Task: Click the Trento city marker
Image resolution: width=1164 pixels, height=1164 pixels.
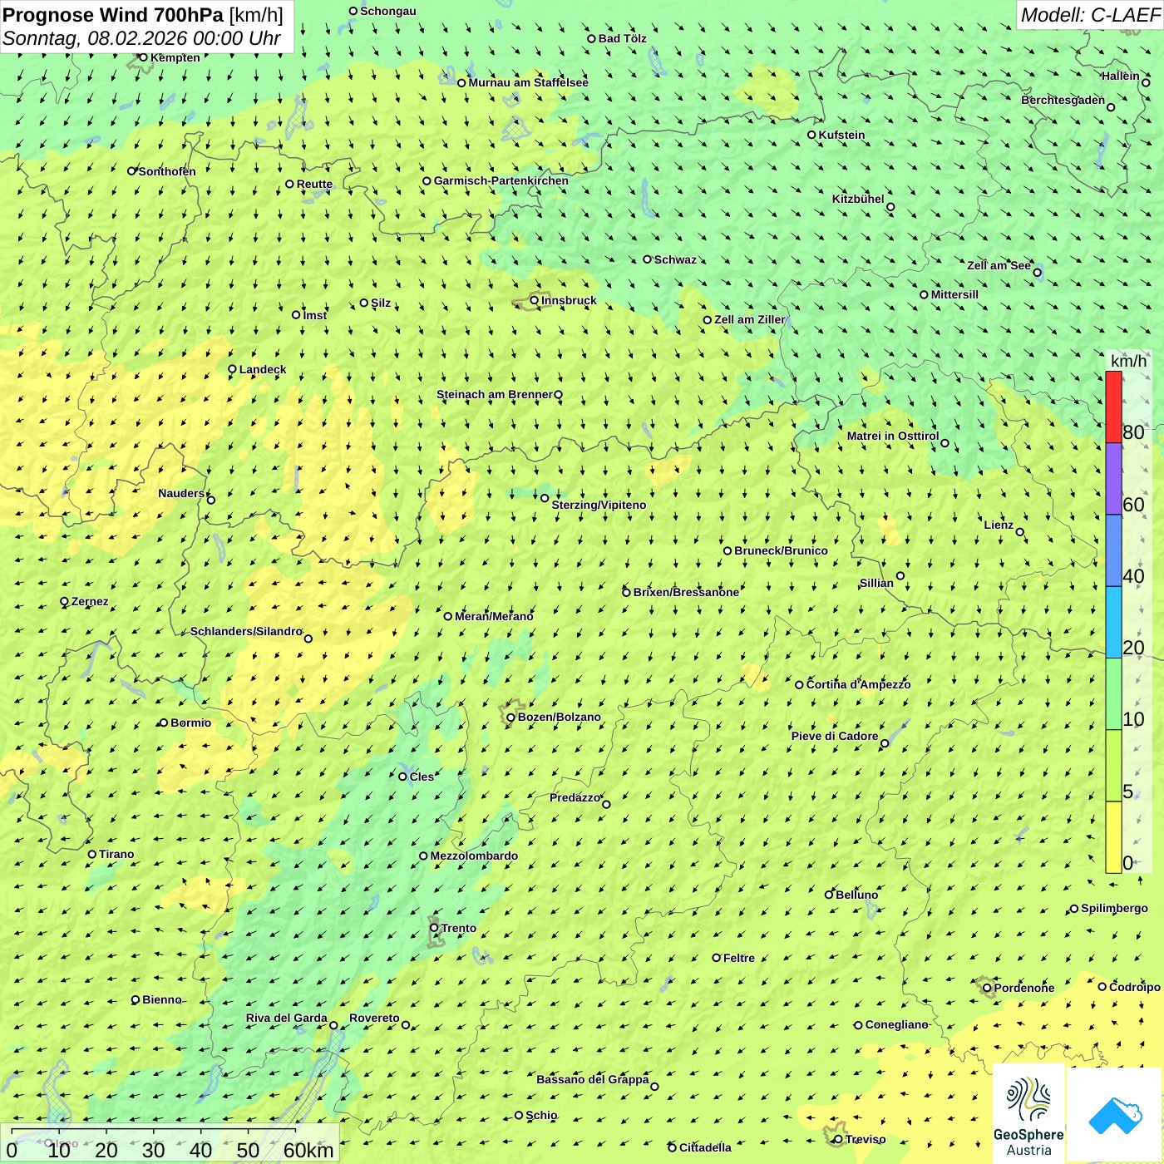Action: point(434,928)
